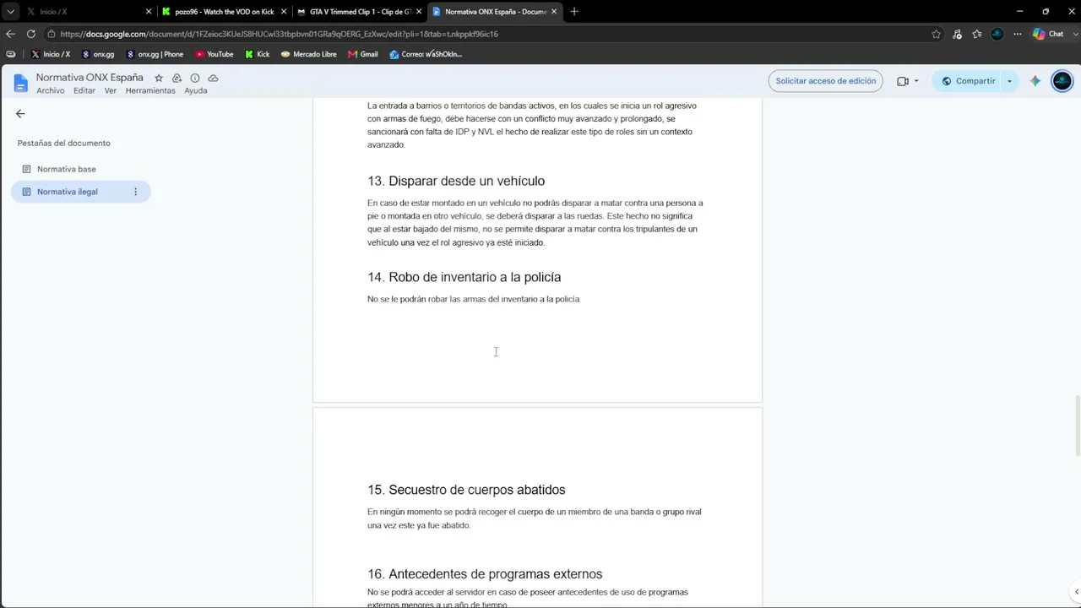Click heading 14. Robo de inventario a la policía
1081x608 pixels.
click(464, 277)
